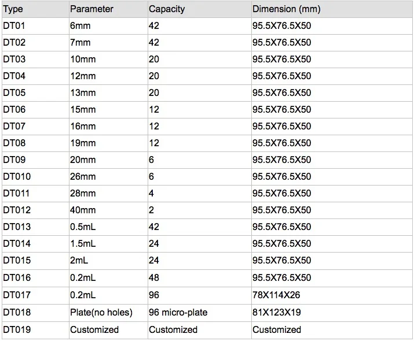414x341 pixels.
Task: Click the 40mm parameter cell
Action: 83,210
